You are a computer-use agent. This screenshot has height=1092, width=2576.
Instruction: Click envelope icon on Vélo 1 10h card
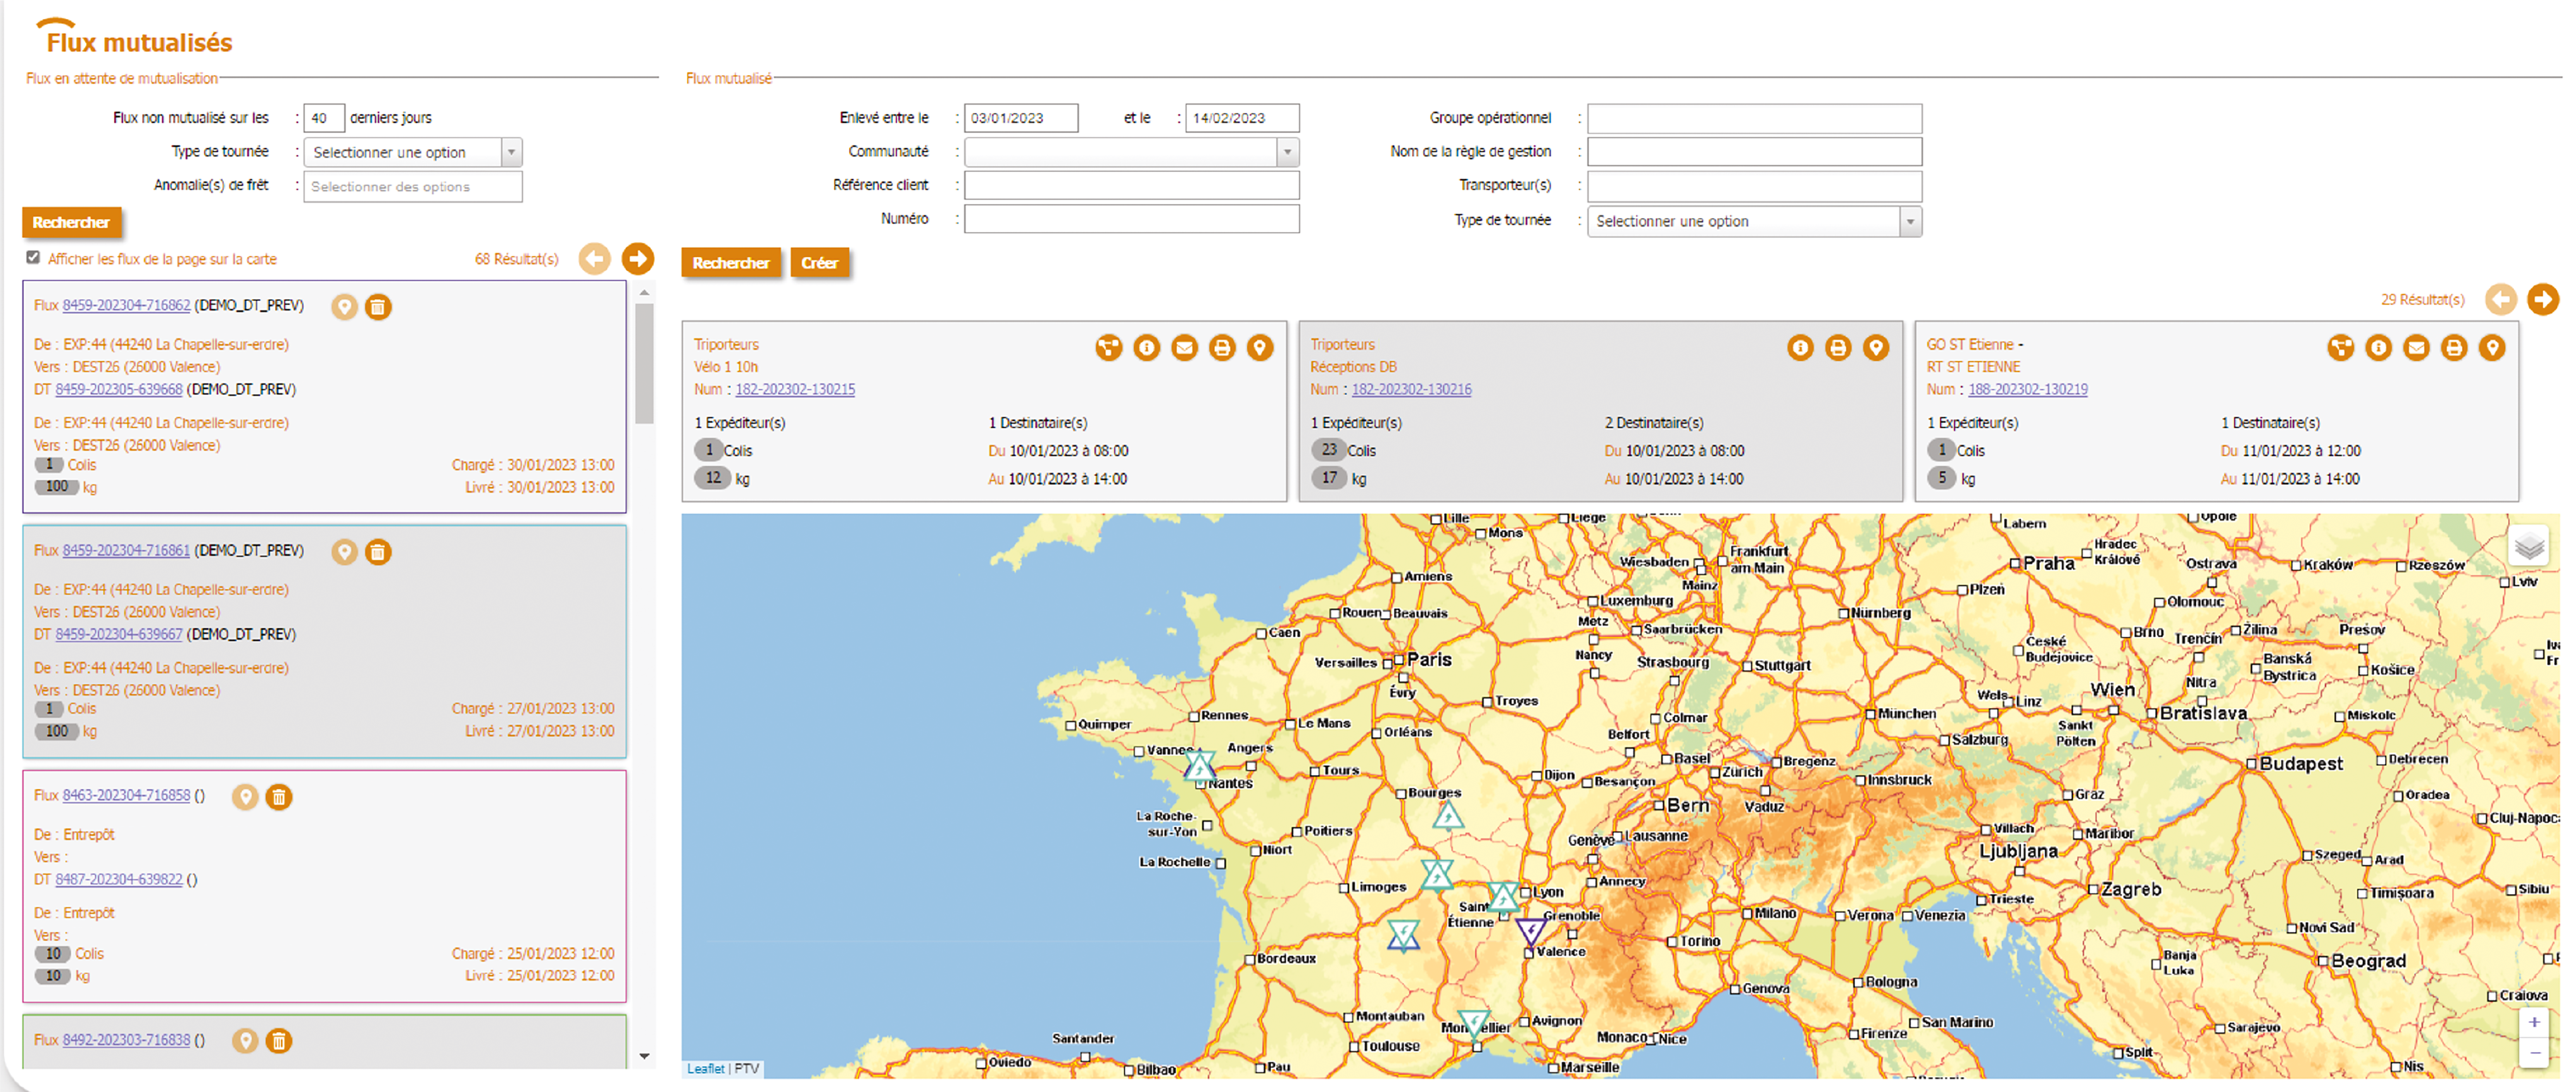pyautogui.click(x=1184, y=348)
